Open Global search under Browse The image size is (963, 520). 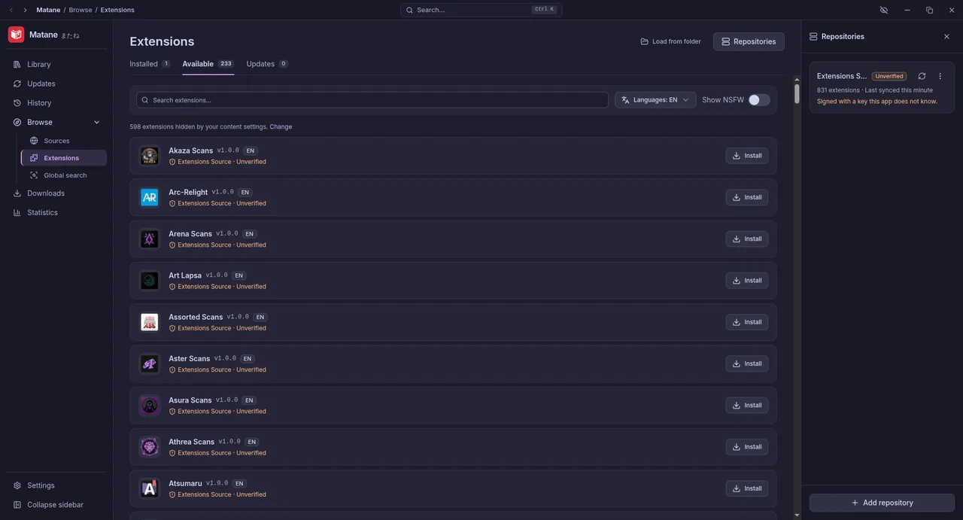tap(64, 175)
